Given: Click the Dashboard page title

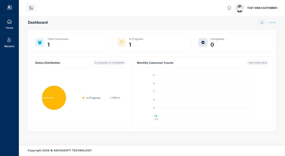Looking at the screenshot, I should click(38, 22).
